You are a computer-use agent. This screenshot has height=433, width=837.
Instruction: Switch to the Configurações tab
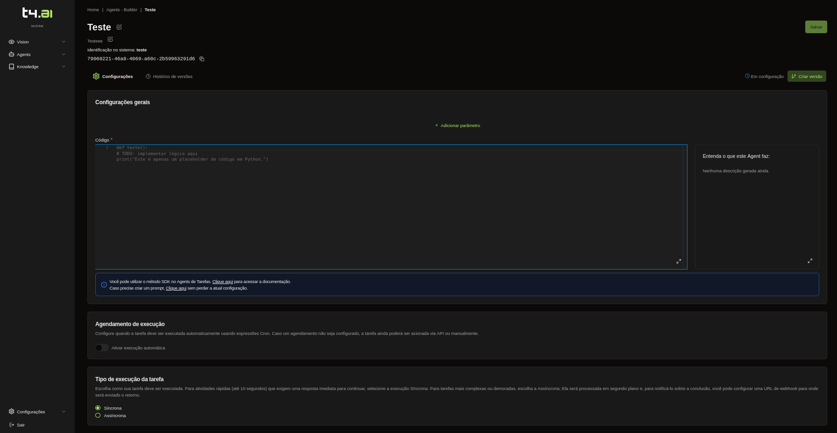click(x=113, y=77)
